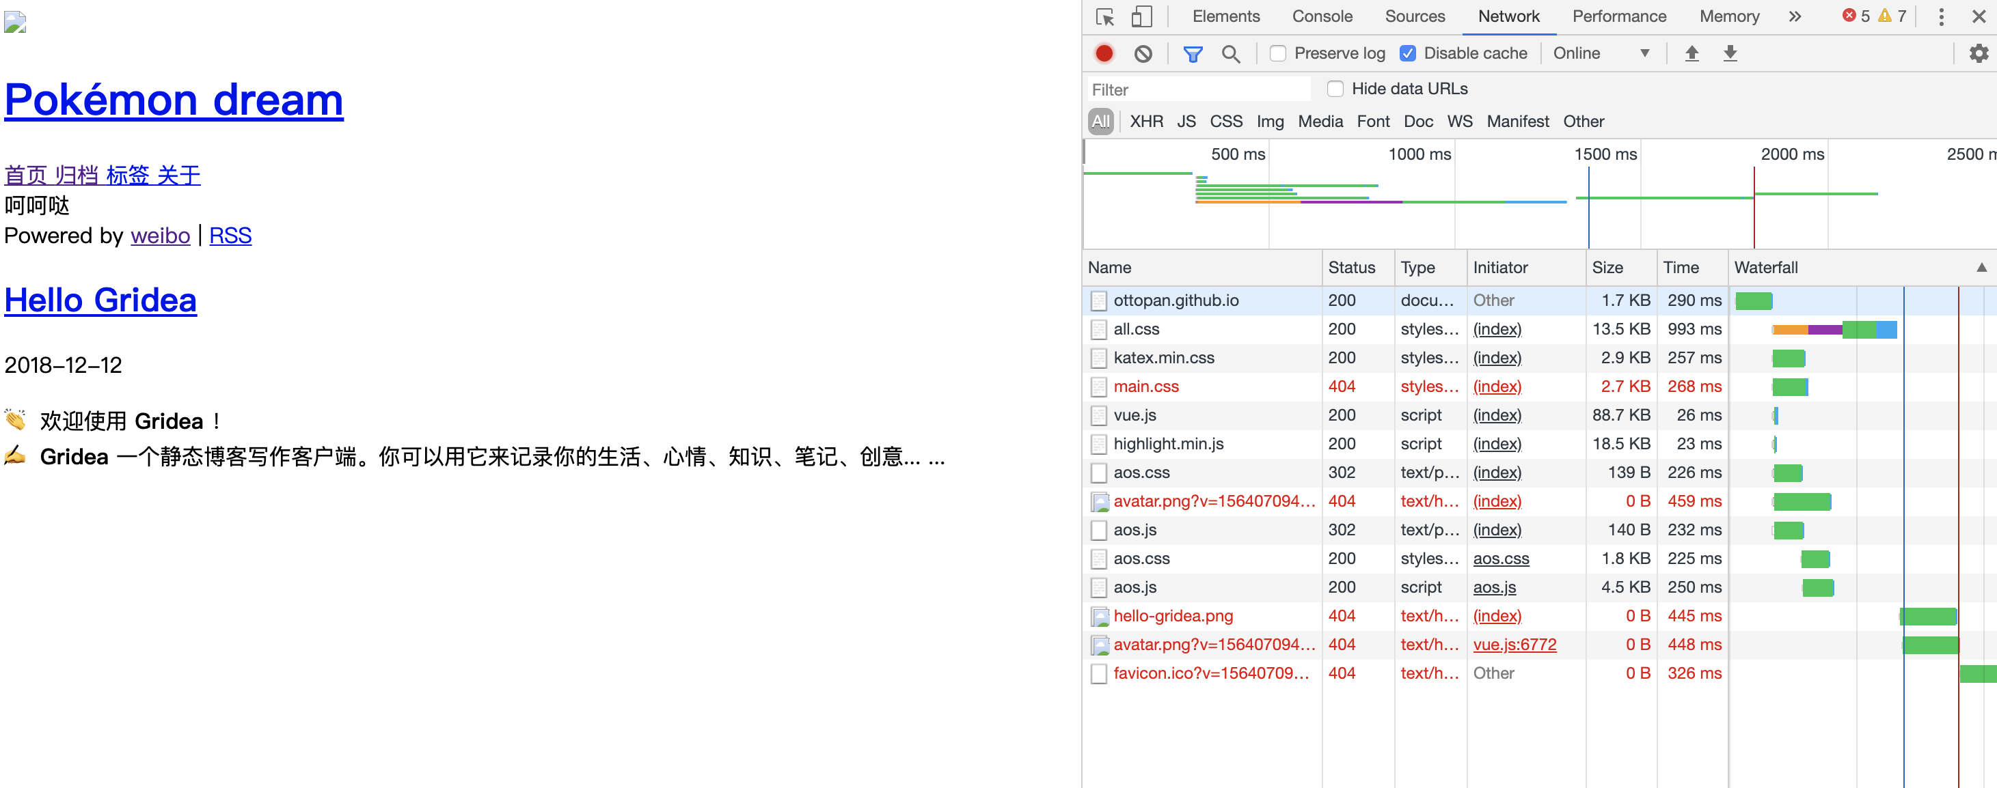The image size is (1997, 788).
Task: Open the DevTools three-dot menu
Action: coord(1940,17)
